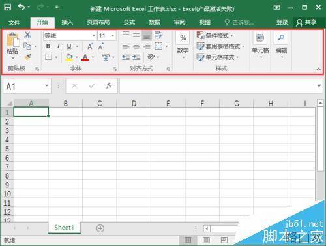Open the 字体 font dialog launcher

pyautogui.click(x=115, y=69)
